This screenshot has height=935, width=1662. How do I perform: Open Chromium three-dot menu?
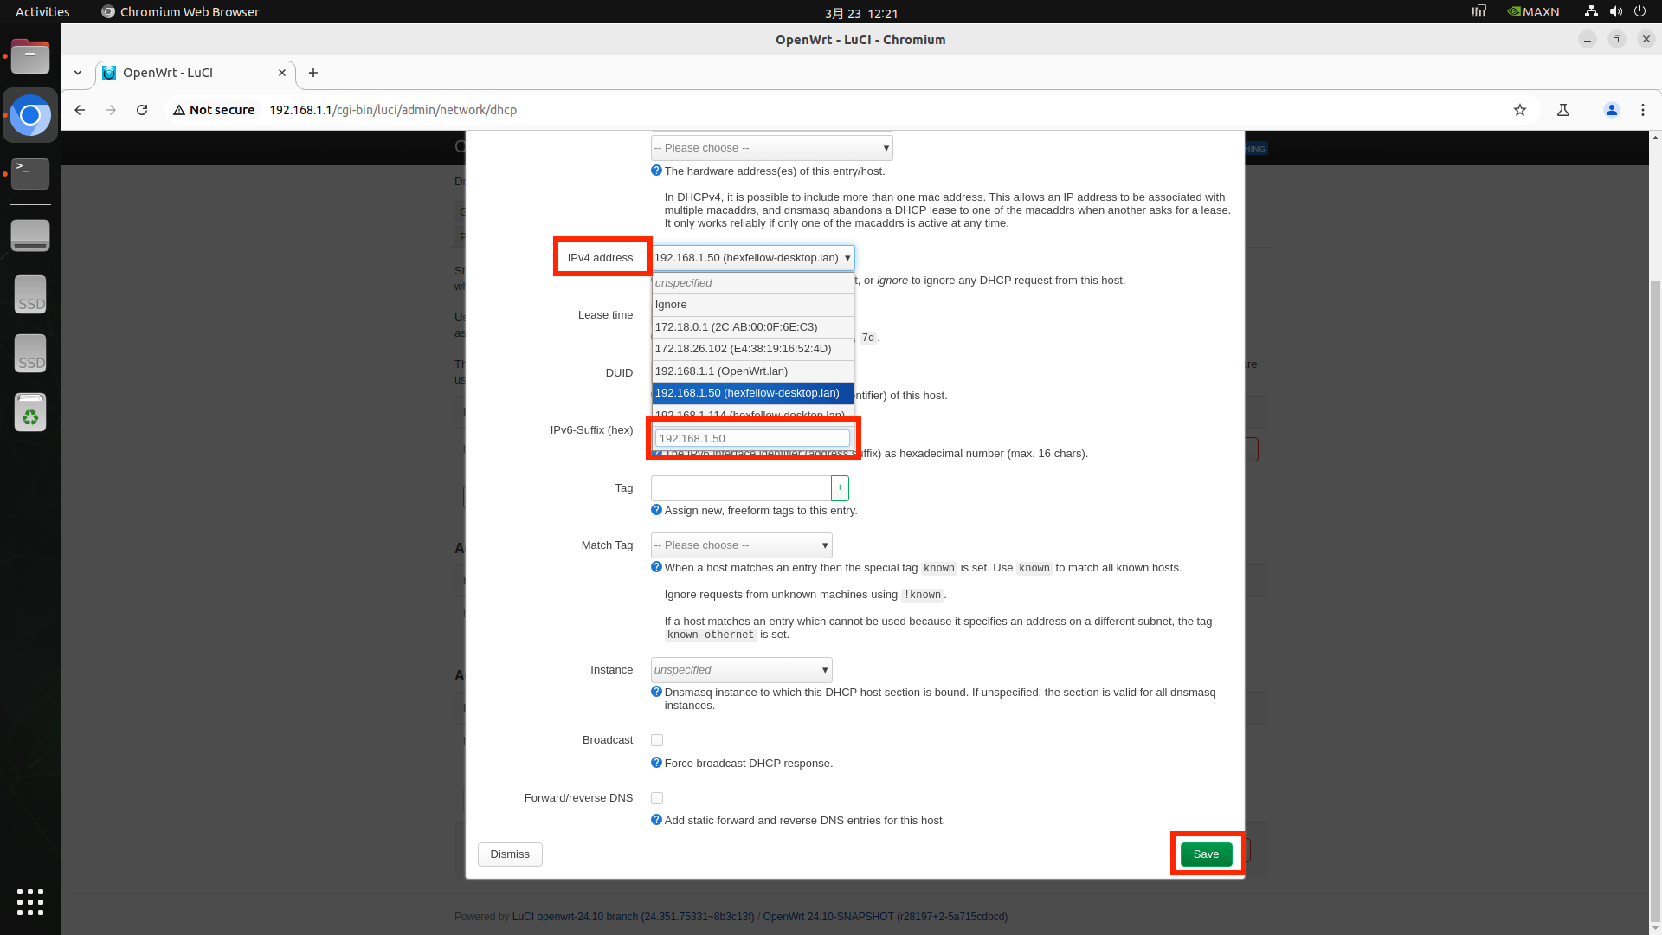[1642, 110]
